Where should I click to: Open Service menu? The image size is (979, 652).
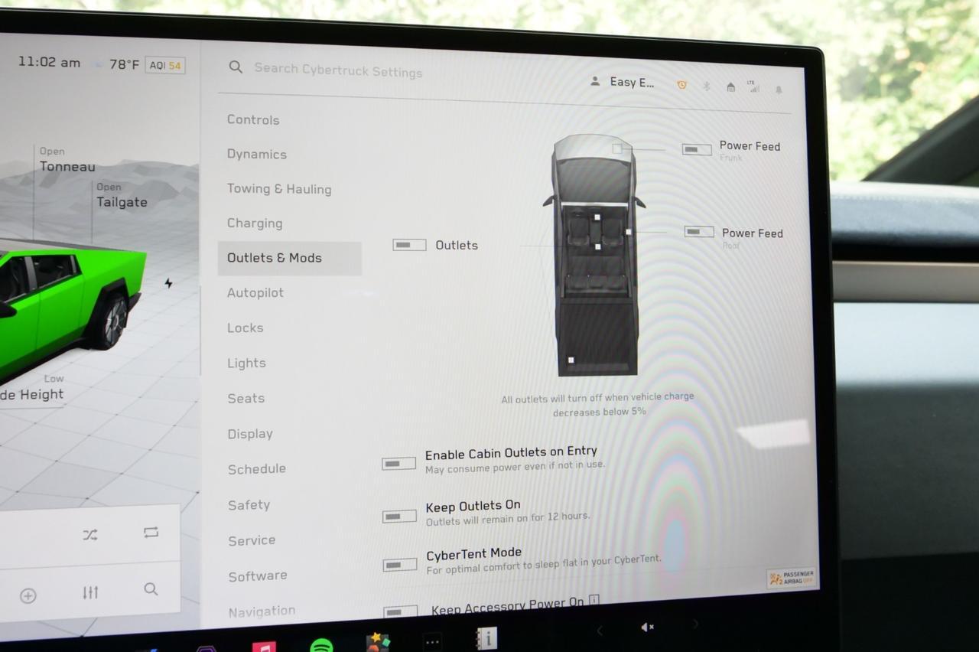coord(252,540)
